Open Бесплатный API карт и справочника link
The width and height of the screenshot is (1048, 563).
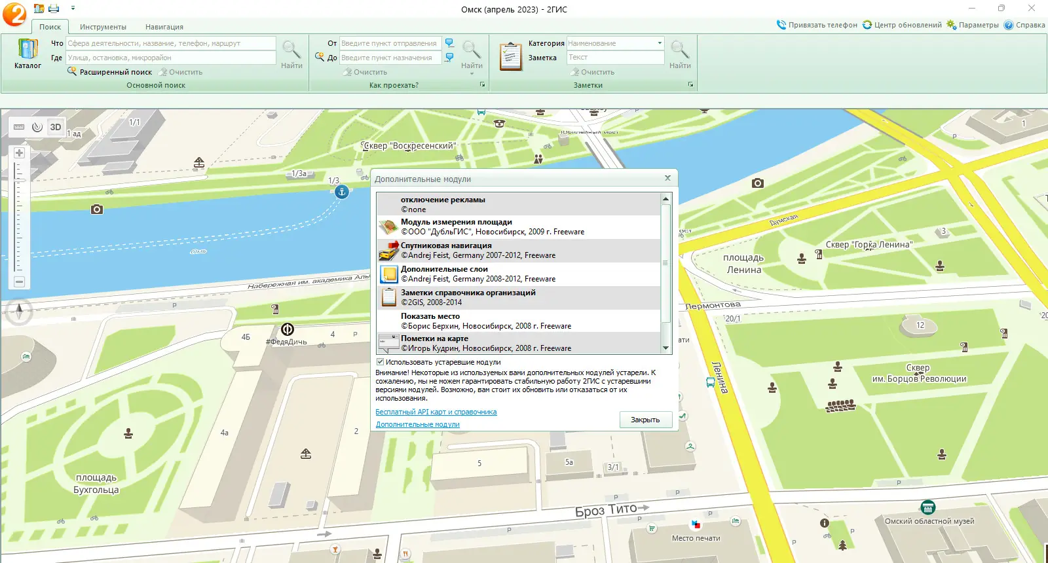point(436,412)
